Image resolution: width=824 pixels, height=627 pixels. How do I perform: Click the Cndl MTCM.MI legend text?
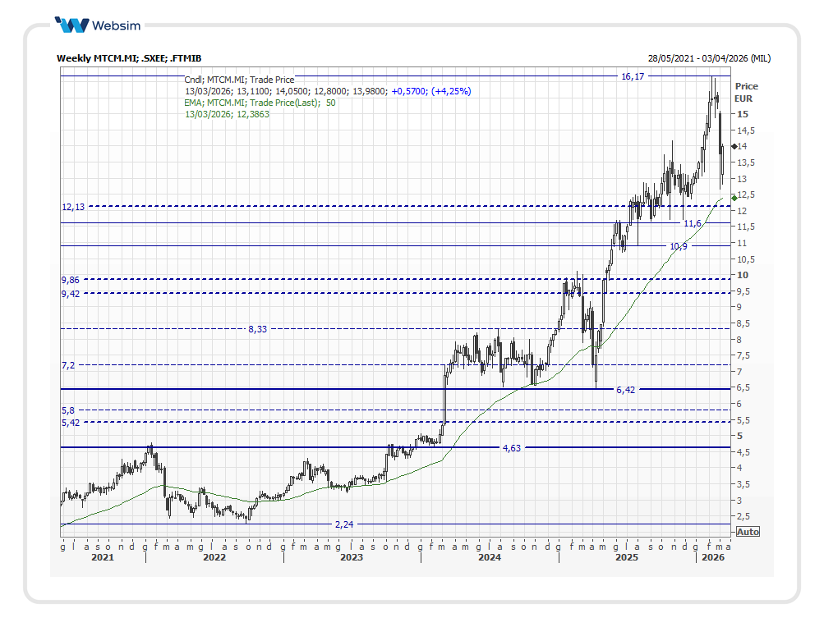(x=239, y=80)
